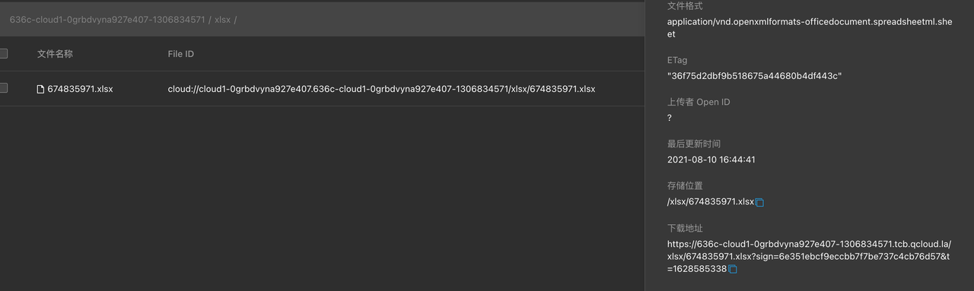Open the root bucket breadcrumb 636c-cloud1-0grbdvyna927e407-1306834571
The height and width of the screenshot is (291, 974).
[107, 19]
